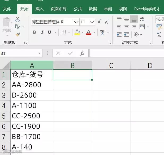Select cell containing AA-2800
This screenshot has width=164, height=155.
[x=32, y=85]
